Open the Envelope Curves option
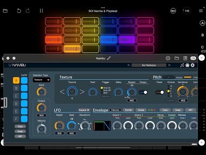 coord(128,110)
